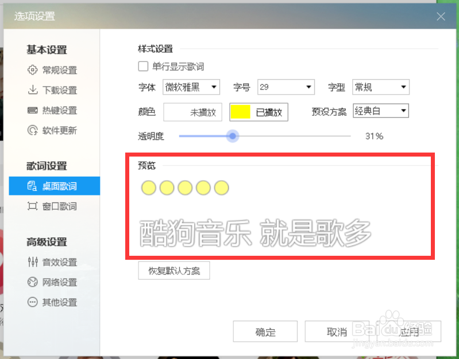
Task: Click the 31% transparency value
Action: pos(374,136)
